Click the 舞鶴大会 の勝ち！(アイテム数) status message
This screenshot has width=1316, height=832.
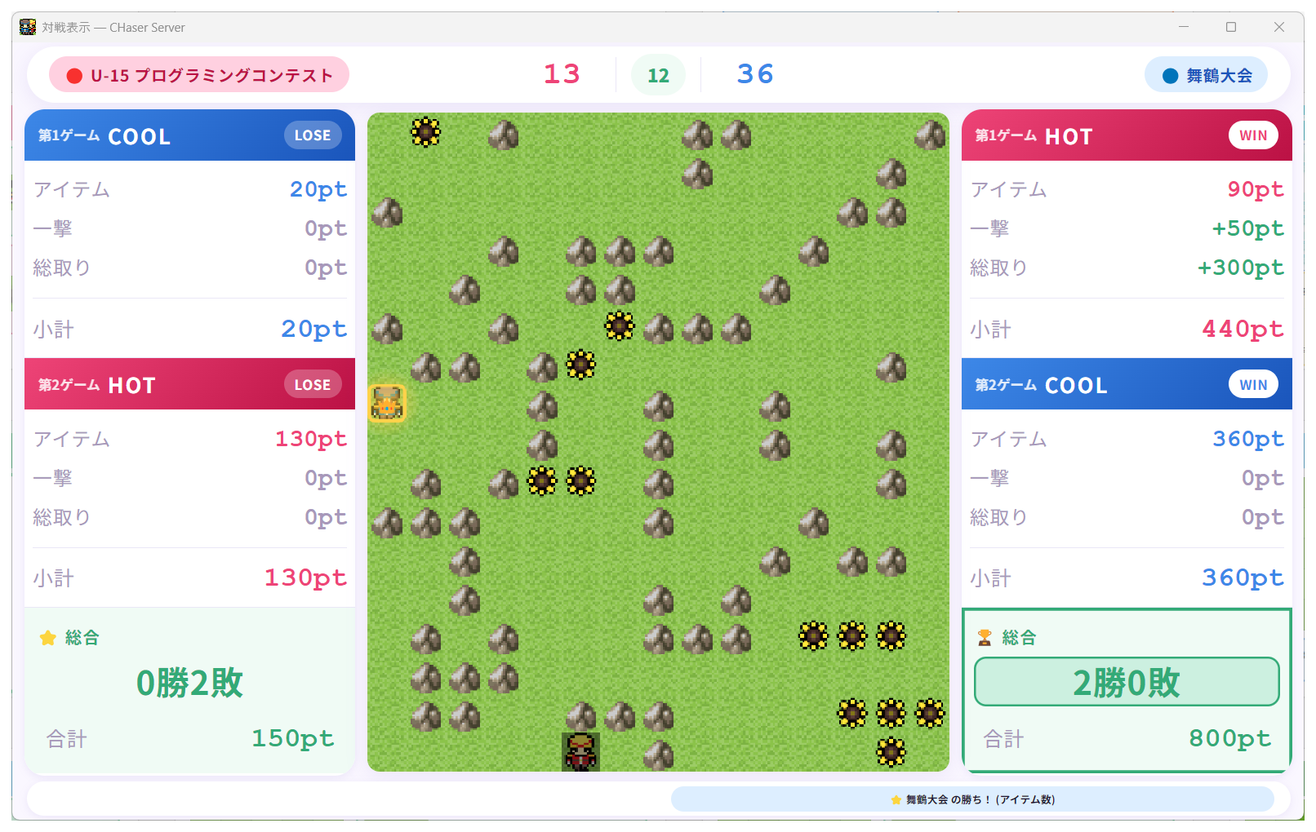(x=972, y=799)
